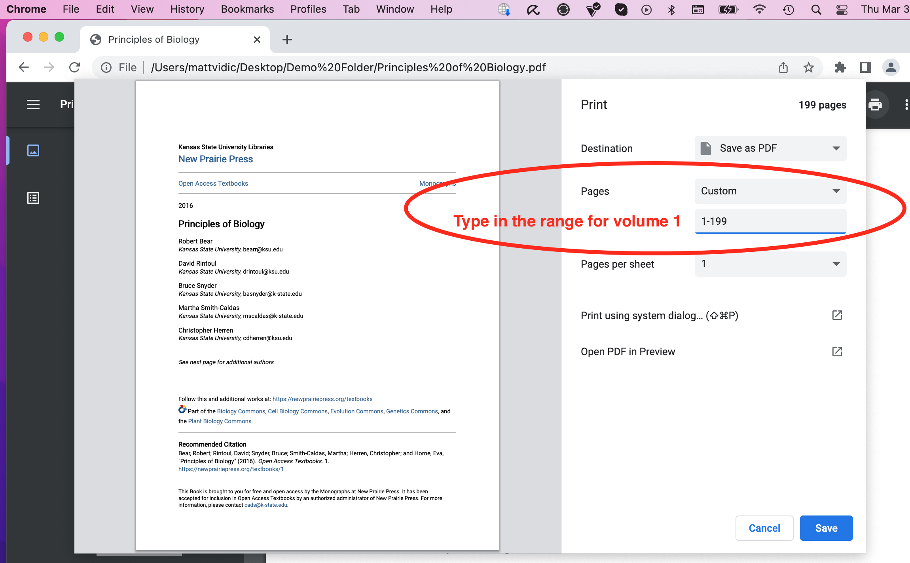
Task: Open the Bookmarks menu
Action: click(247, 9)
